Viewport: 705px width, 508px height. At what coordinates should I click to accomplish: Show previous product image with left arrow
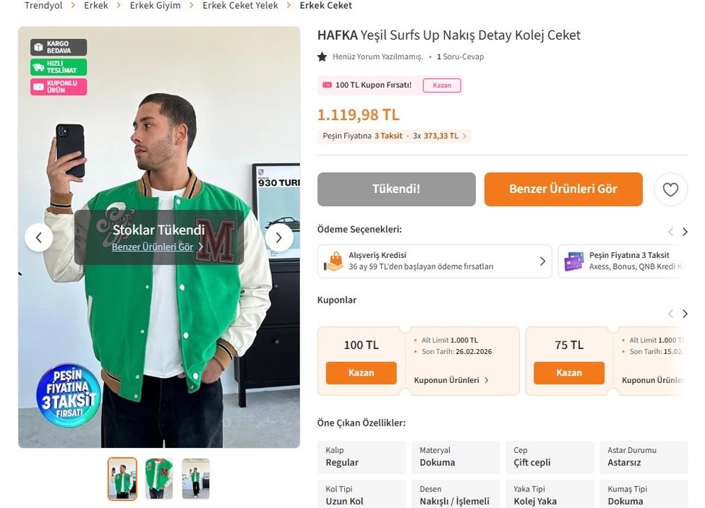39,238
